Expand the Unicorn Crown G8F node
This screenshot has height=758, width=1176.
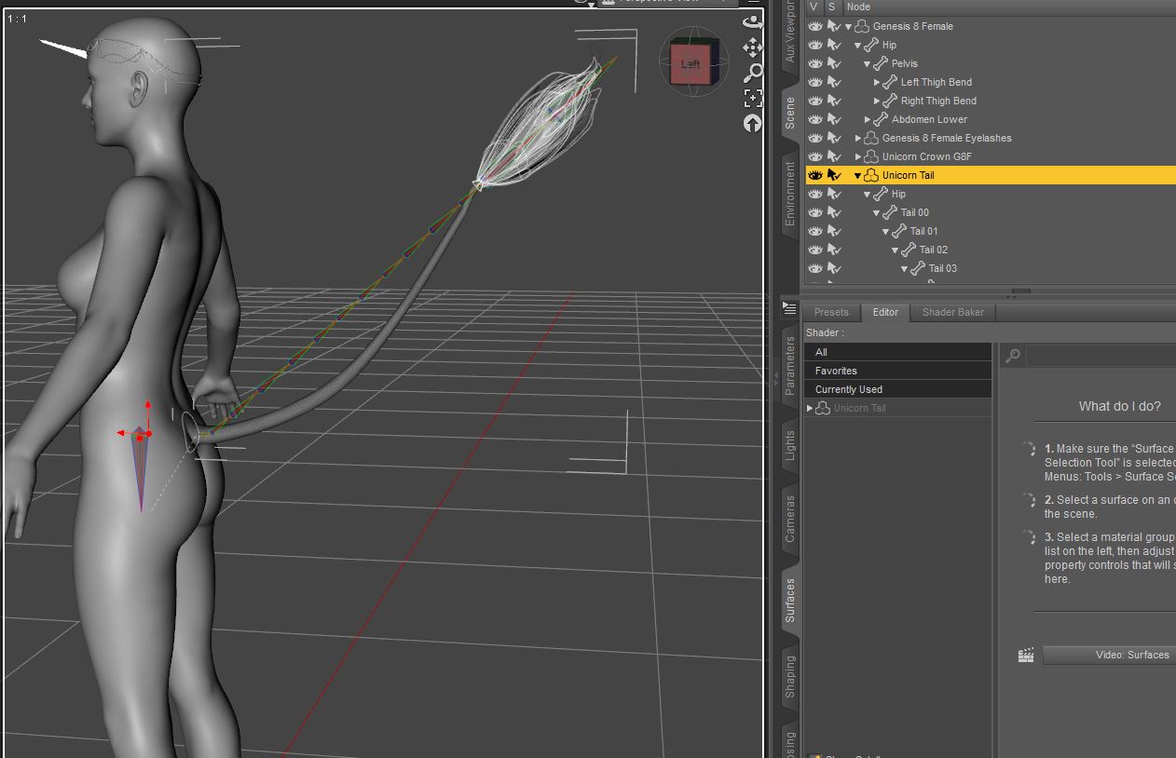[858, 156]
